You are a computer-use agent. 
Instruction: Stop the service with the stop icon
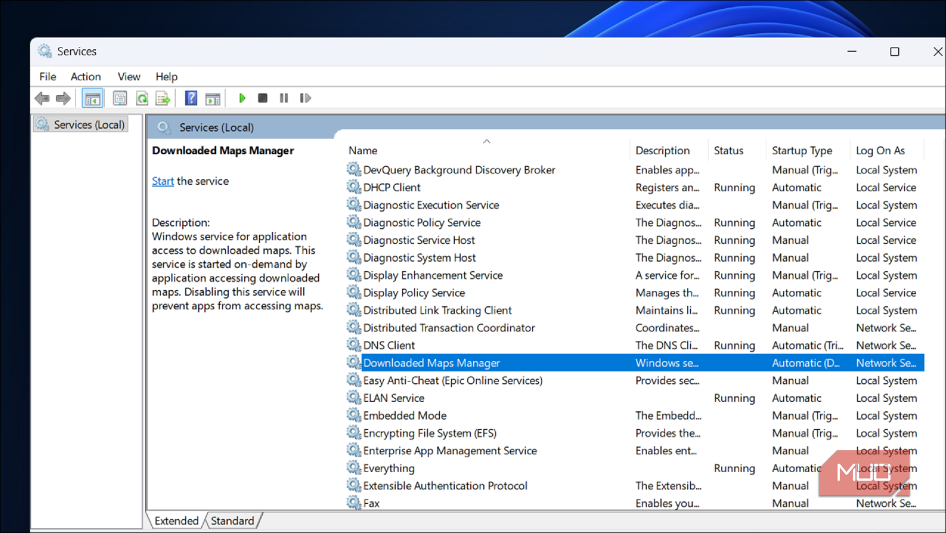263,98
